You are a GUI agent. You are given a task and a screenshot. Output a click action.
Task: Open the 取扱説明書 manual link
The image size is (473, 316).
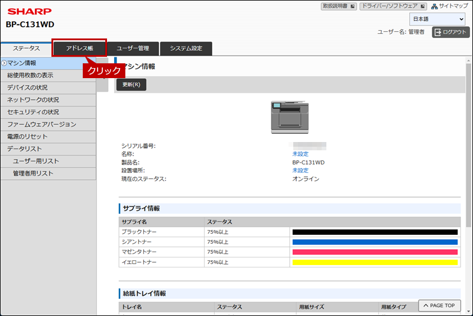339,6
